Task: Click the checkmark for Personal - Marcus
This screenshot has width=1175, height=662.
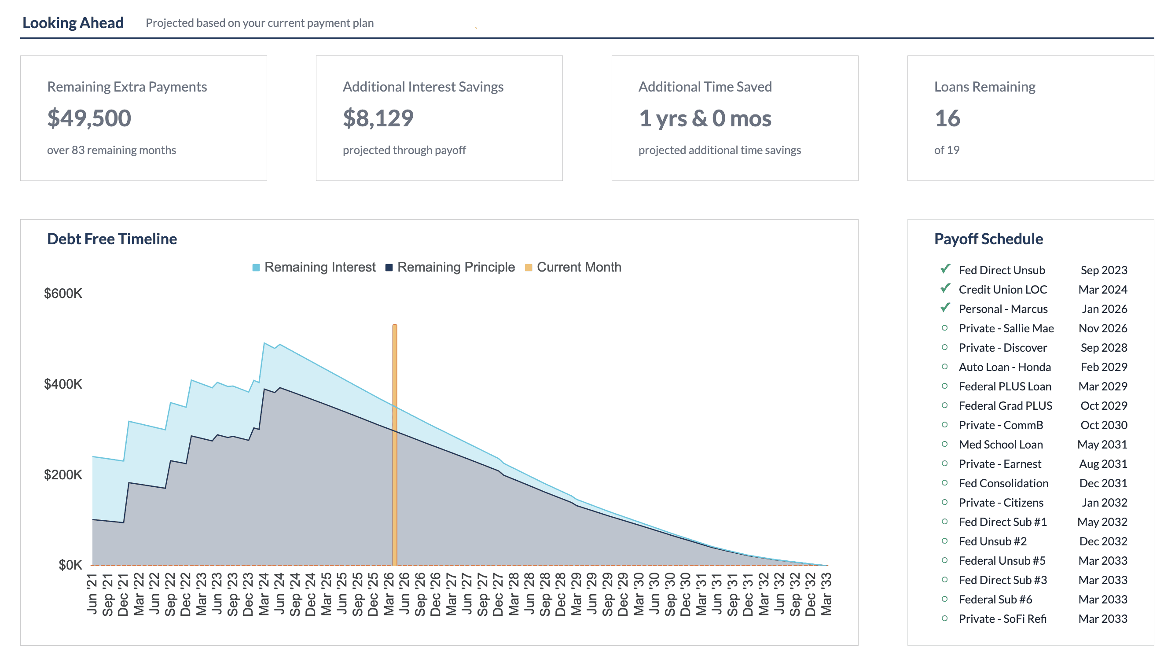Action: [x=945, y=308]
